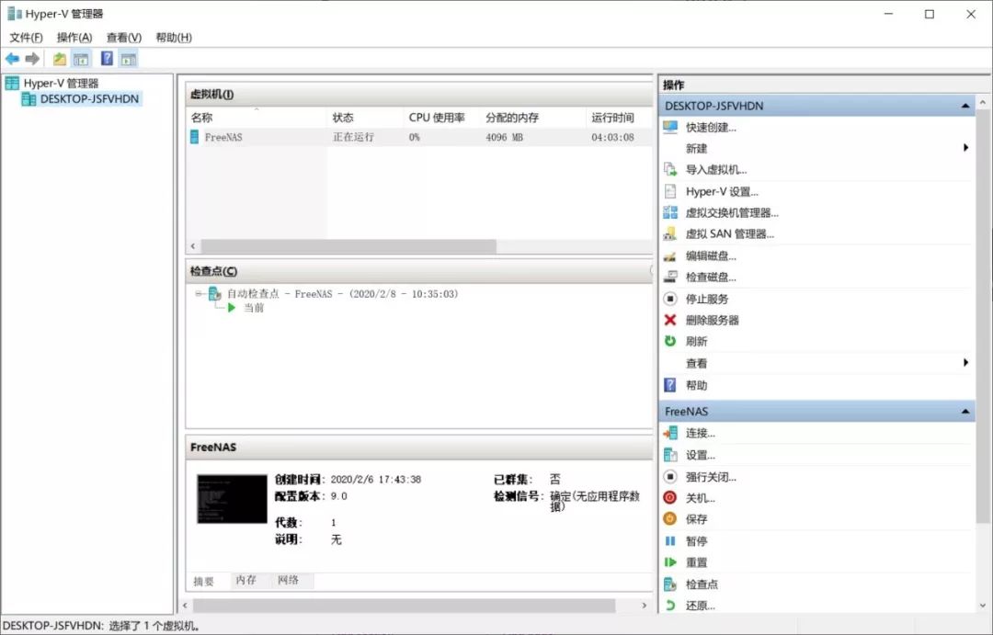
Task: Collapse DESKTOP-JSFVHDN actions section
Action: click(965, 106)
